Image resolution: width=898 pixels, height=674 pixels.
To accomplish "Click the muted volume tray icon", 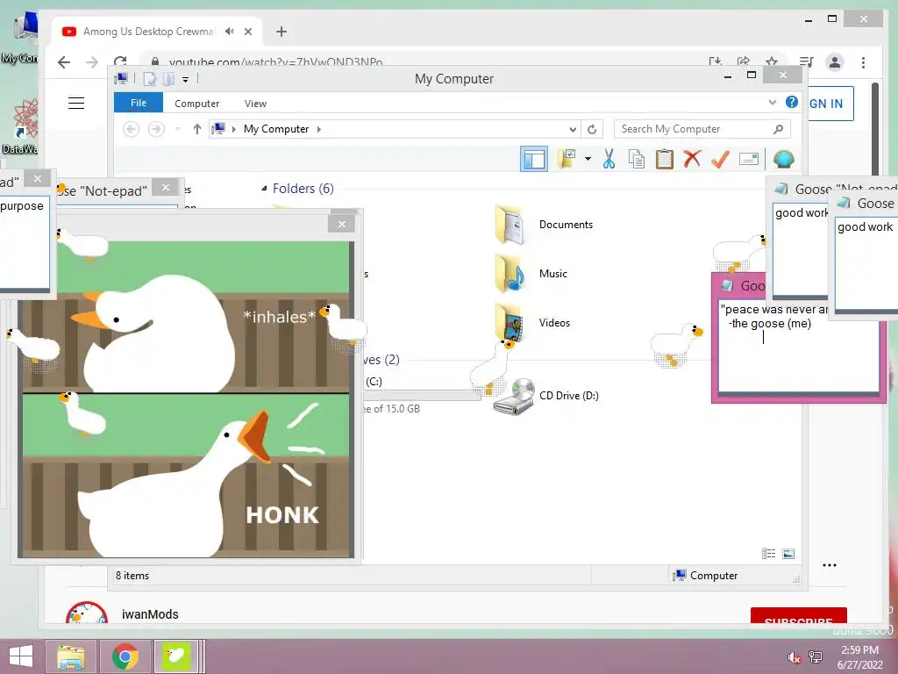I will point(794,657).
